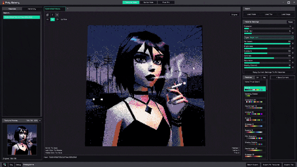This screenshot has width=297, height=167.
Task: Select the Commodore 64 palette
Action: click(255, 101)
